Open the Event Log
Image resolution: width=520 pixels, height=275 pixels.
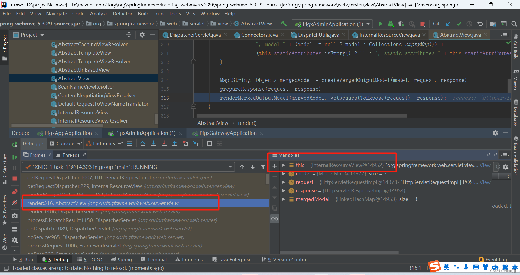point(493,260)
